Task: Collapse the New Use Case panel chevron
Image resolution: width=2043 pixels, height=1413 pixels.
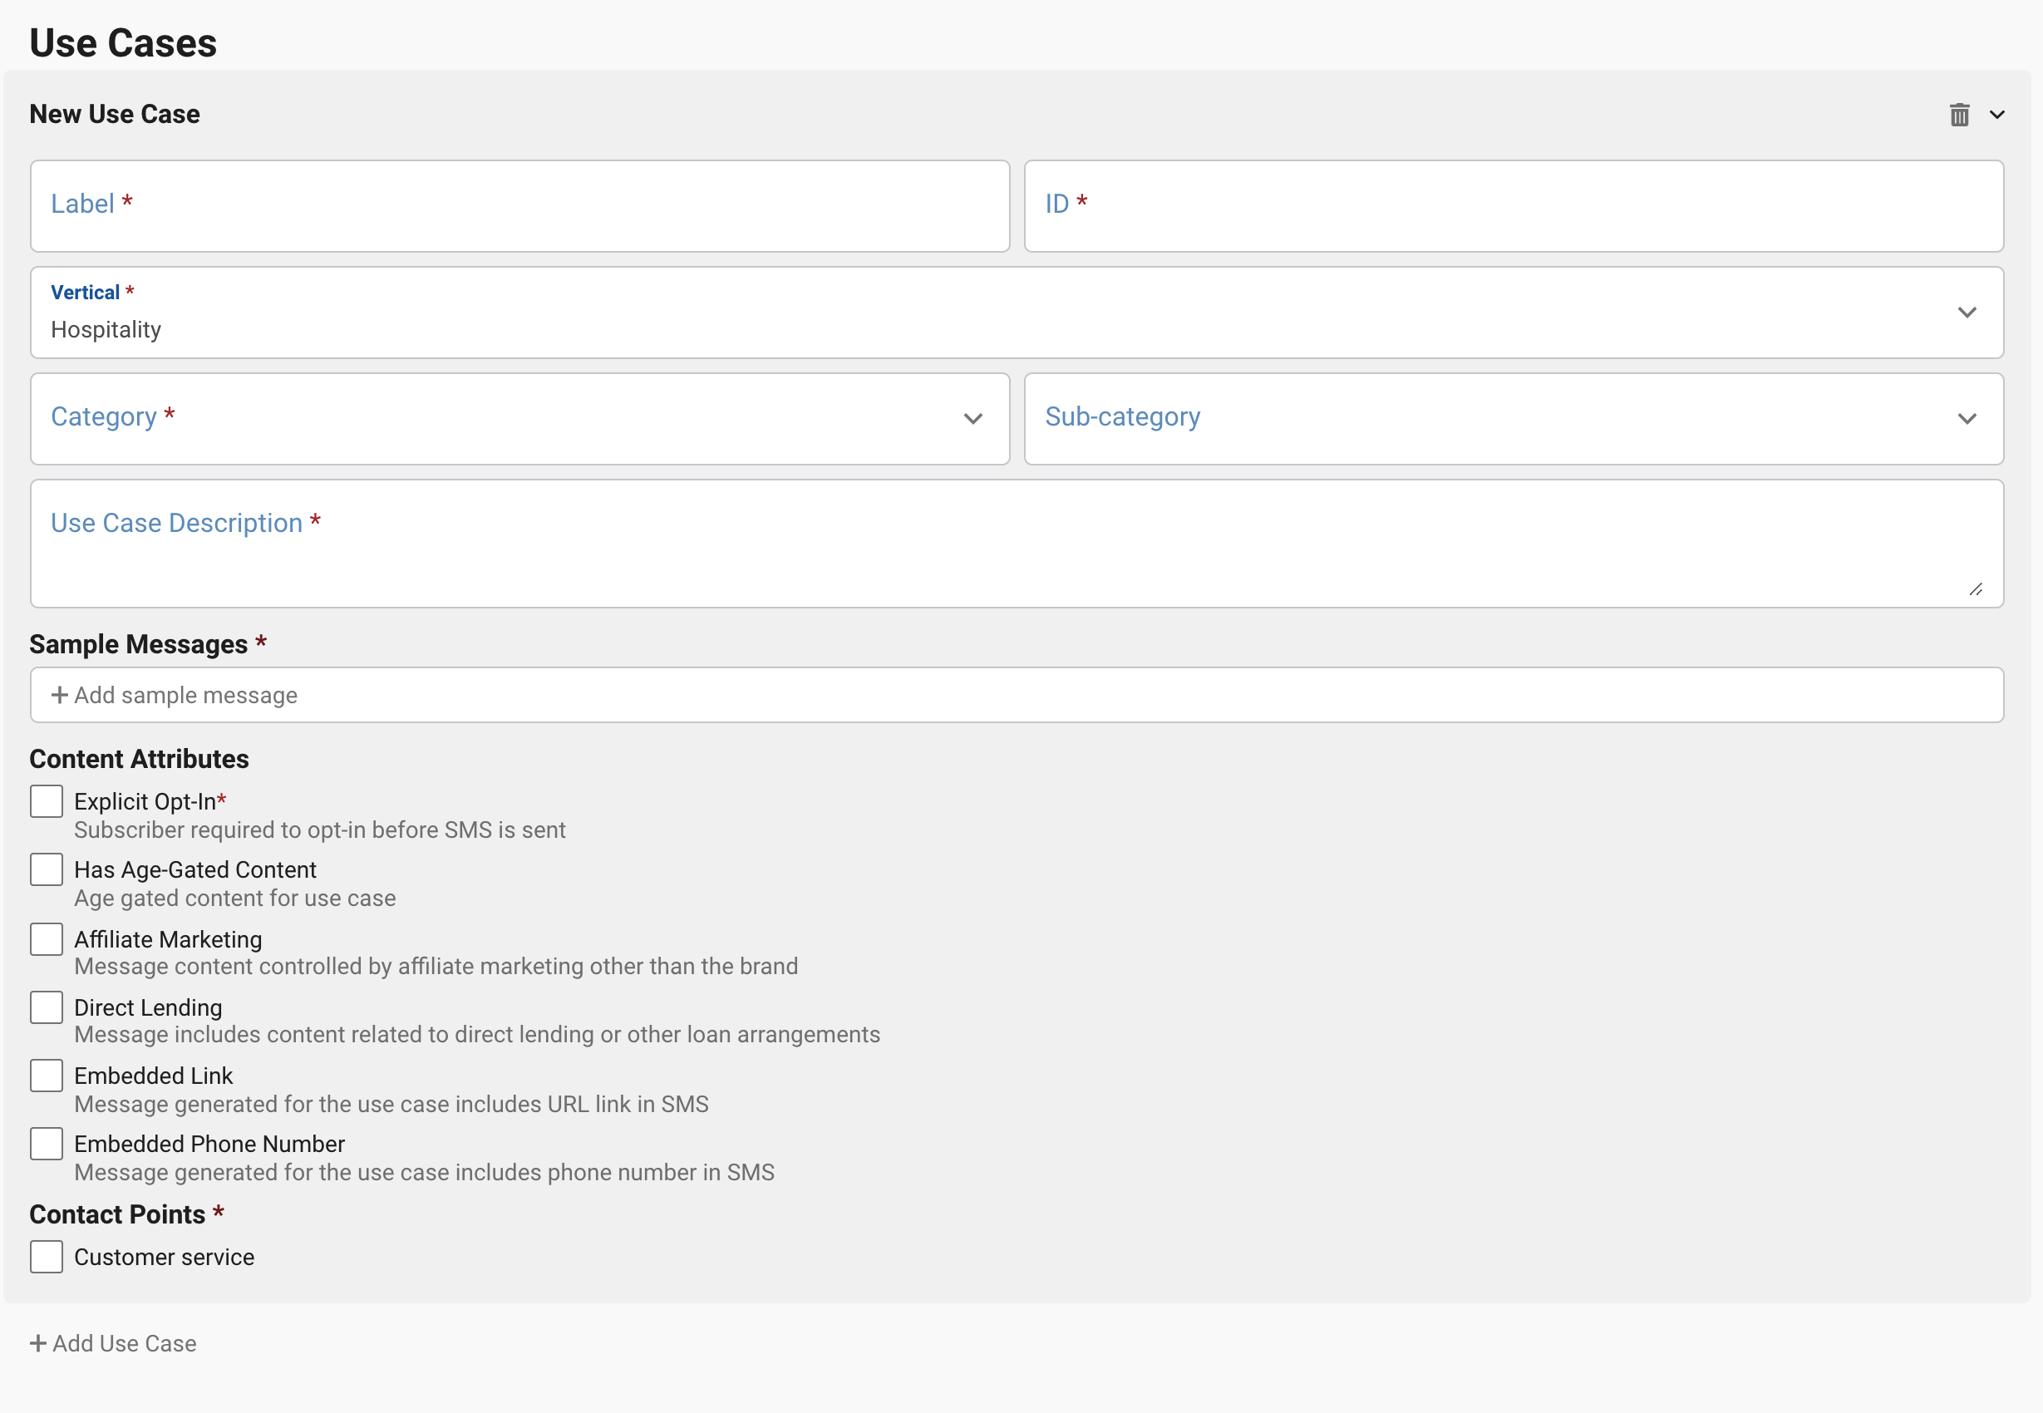Action: click(1997, 115)
